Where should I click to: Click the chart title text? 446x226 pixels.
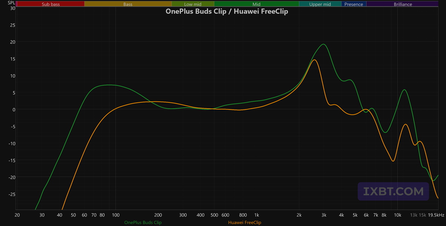(227, 11)
